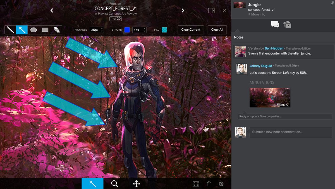Activate the zoom magnifier mode
Screen dimensions: 335x189
click(x=114, y=183)
